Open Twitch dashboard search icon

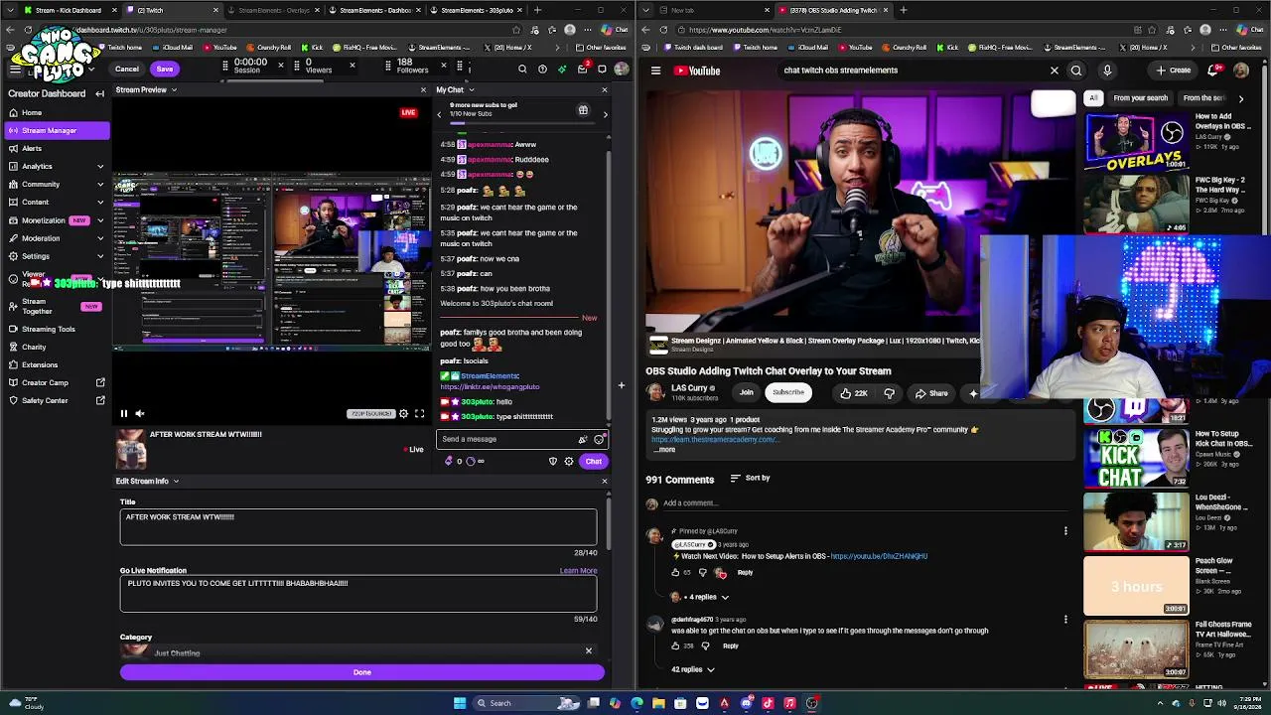[x=522, y=70]
